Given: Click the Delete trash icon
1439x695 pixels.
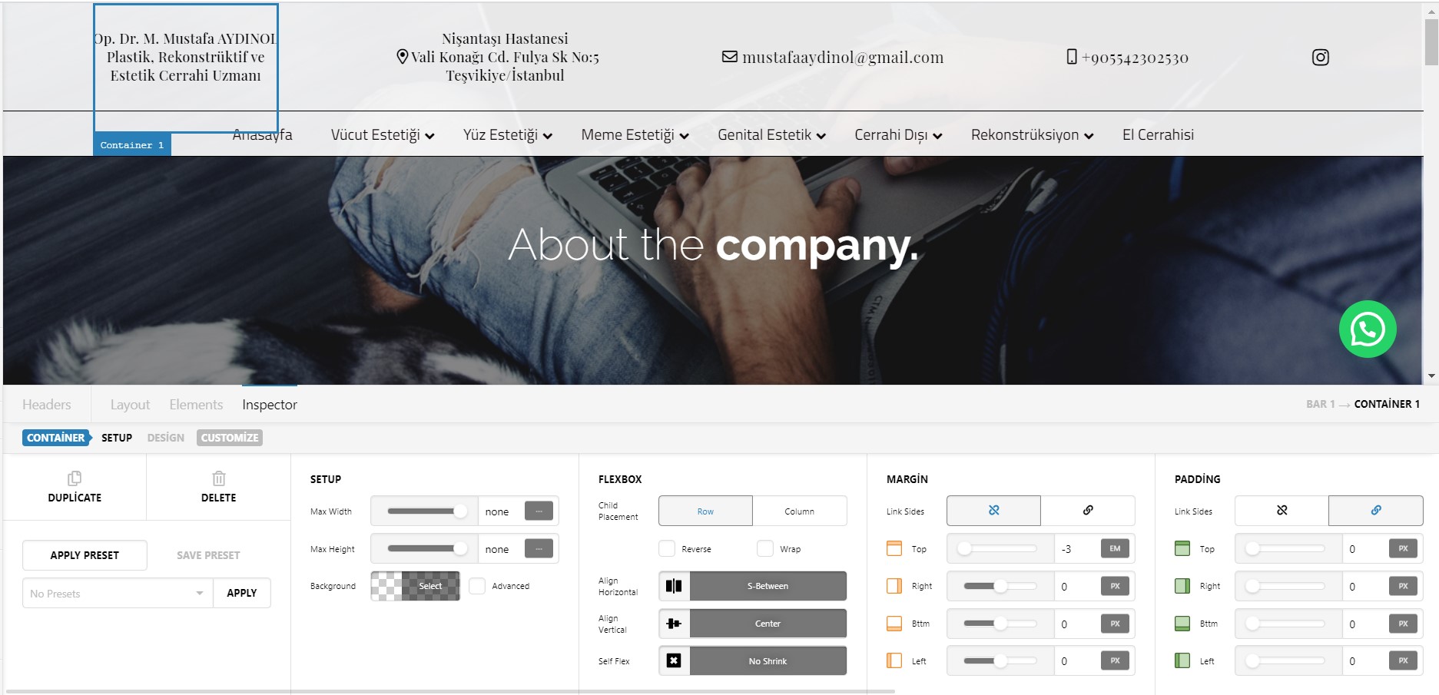Looking at the screenshot, I should click(x=219, y=478).
